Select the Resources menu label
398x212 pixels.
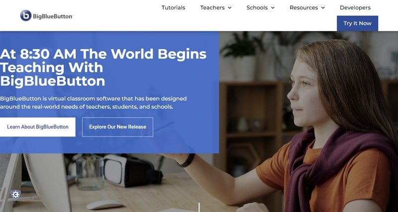(304, 7)
